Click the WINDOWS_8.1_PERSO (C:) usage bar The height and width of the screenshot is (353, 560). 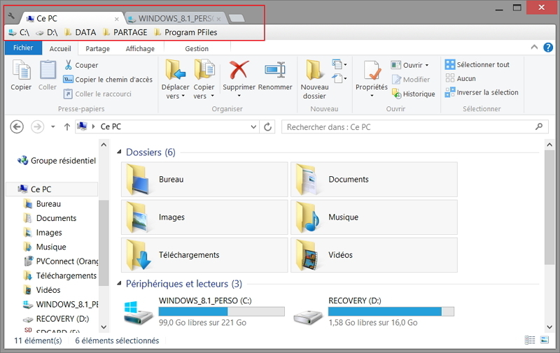coord(222,312)
